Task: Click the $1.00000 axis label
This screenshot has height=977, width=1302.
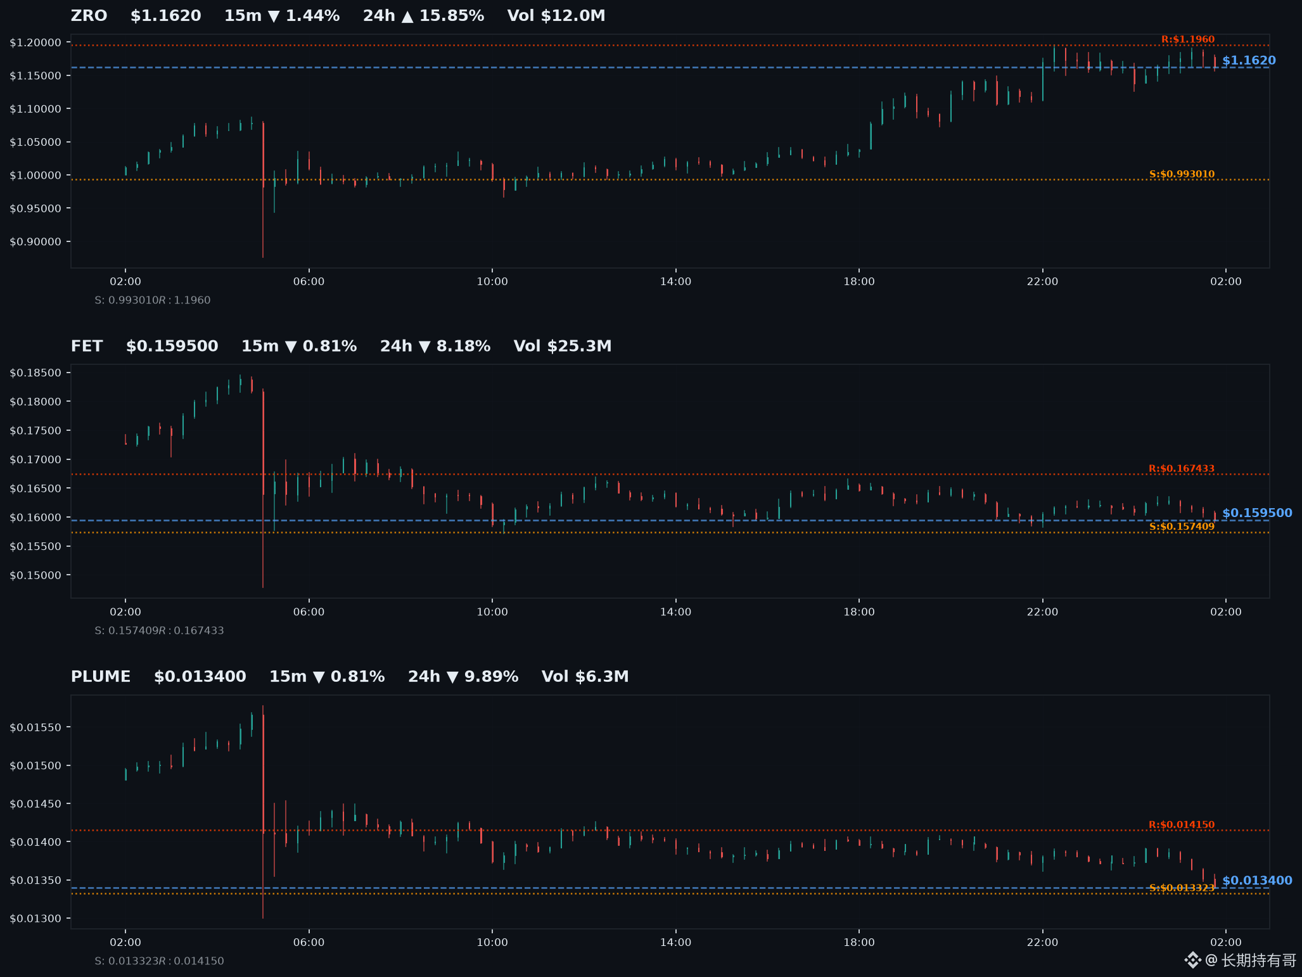Action: point(35,176)
